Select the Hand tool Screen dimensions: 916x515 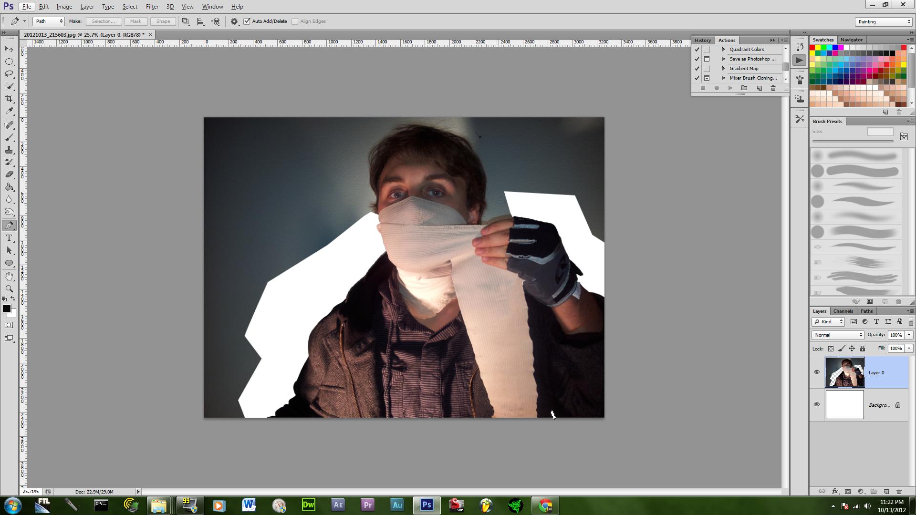pos(9,277)
